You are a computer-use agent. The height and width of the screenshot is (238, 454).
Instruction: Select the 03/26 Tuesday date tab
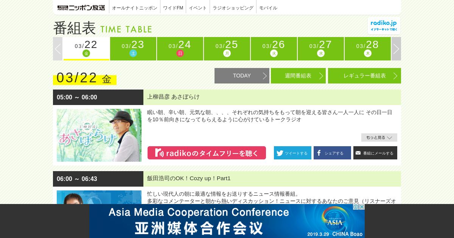click(x=274, y=49)
